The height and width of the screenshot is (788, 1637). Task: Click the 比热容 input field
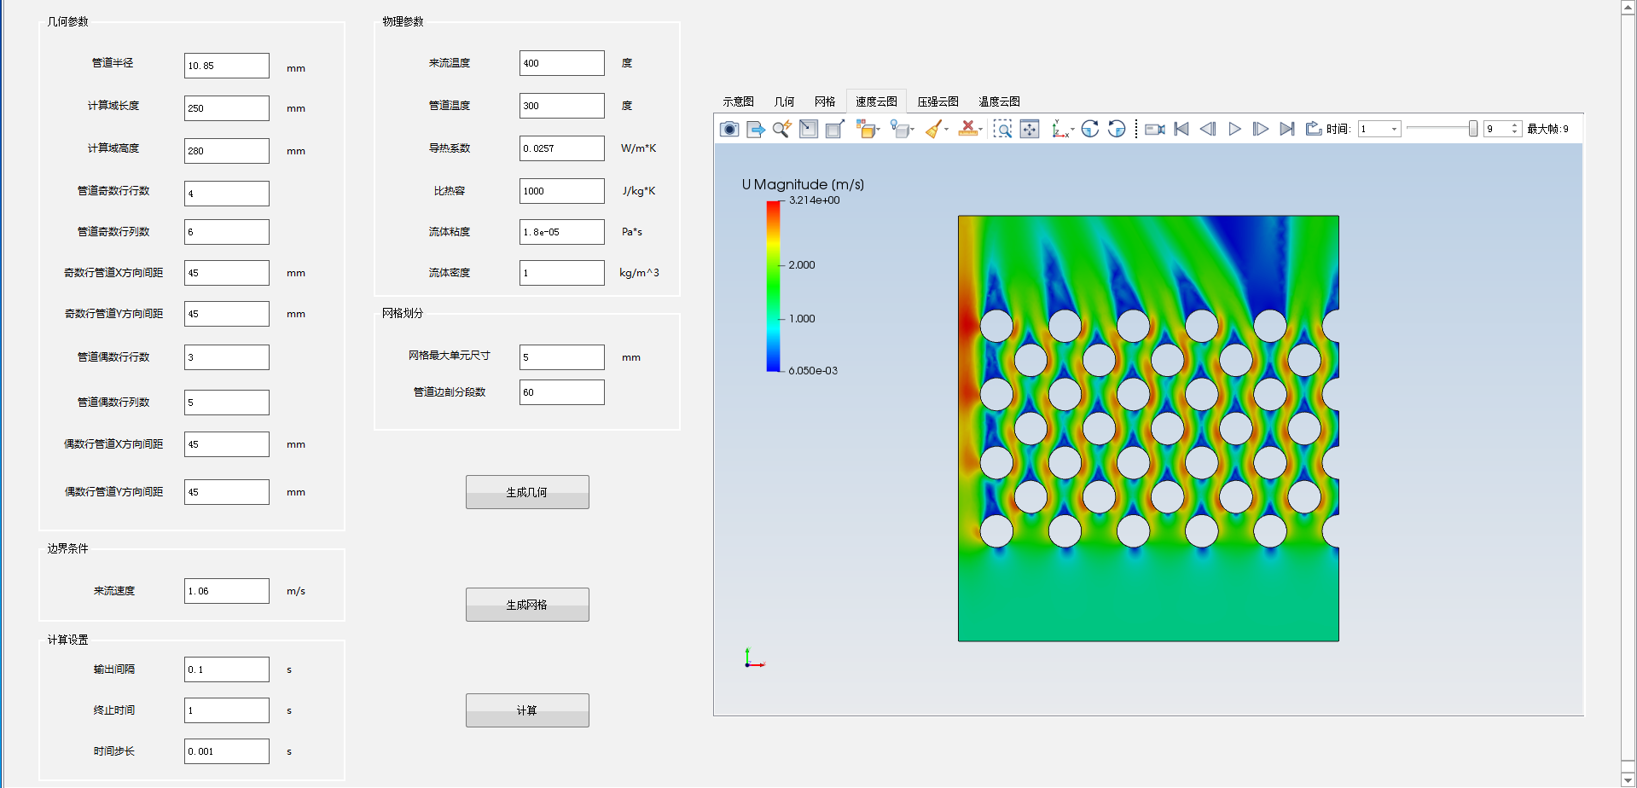tap(562, 191)
